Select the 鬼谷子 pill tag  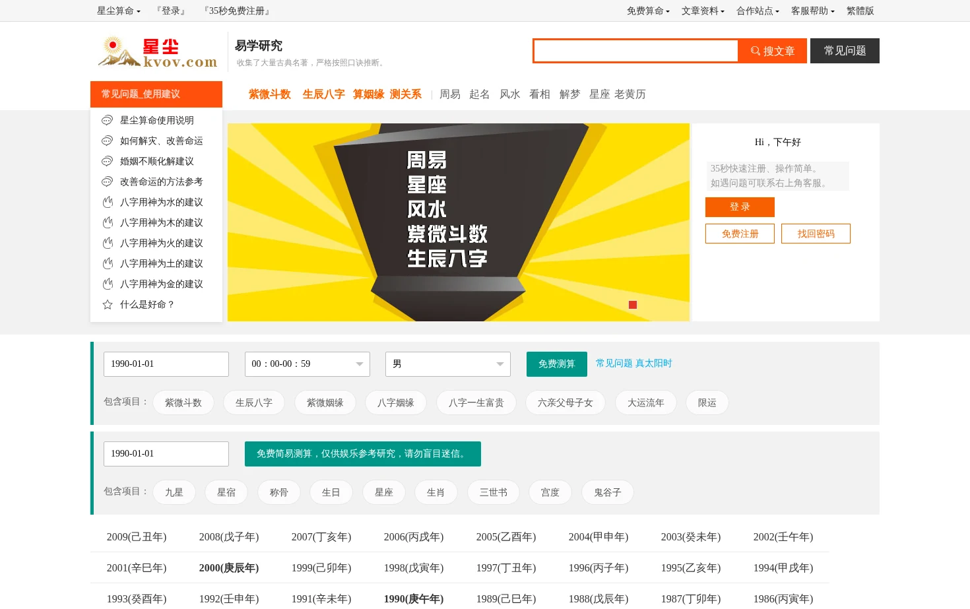(x=608, y=492)
